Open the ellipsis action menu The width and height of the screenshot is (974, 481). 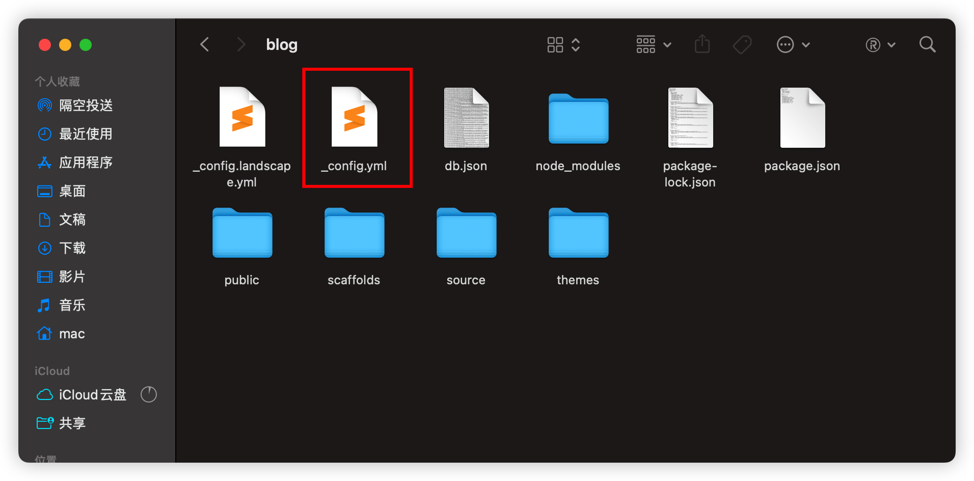[x=793, y=45]
